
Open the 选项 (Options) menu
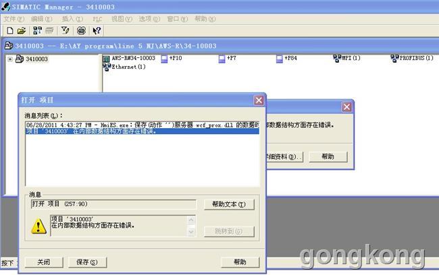tap(149, 19)
